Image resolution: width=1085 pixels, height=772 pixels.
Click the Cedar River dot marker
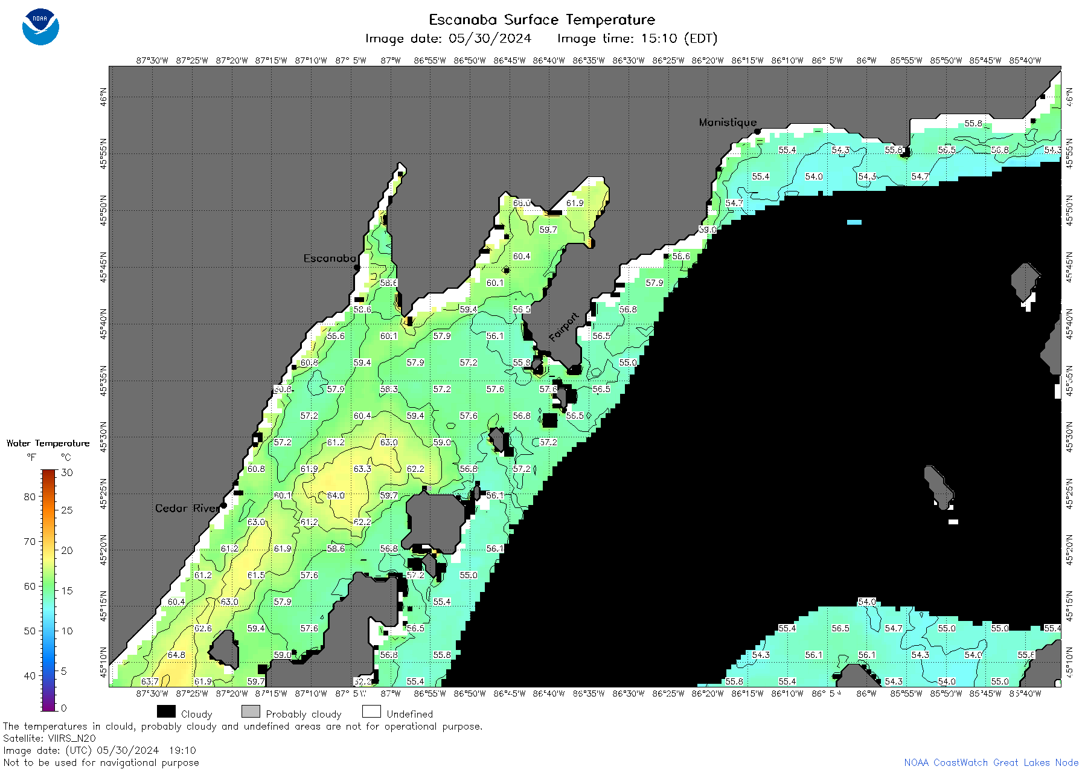tap(223, 505)
